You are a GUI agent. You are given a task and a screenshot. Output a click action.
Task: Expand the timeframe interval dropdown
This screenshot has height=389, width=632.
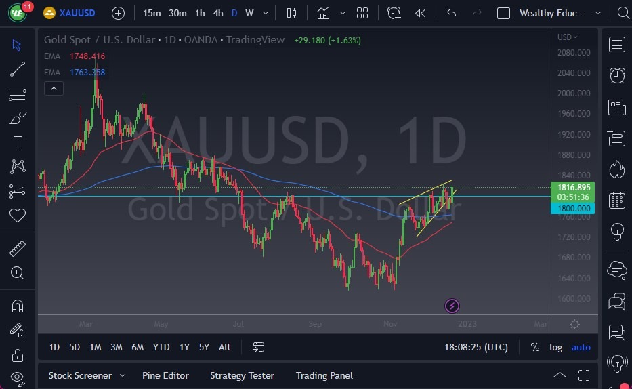266,14
